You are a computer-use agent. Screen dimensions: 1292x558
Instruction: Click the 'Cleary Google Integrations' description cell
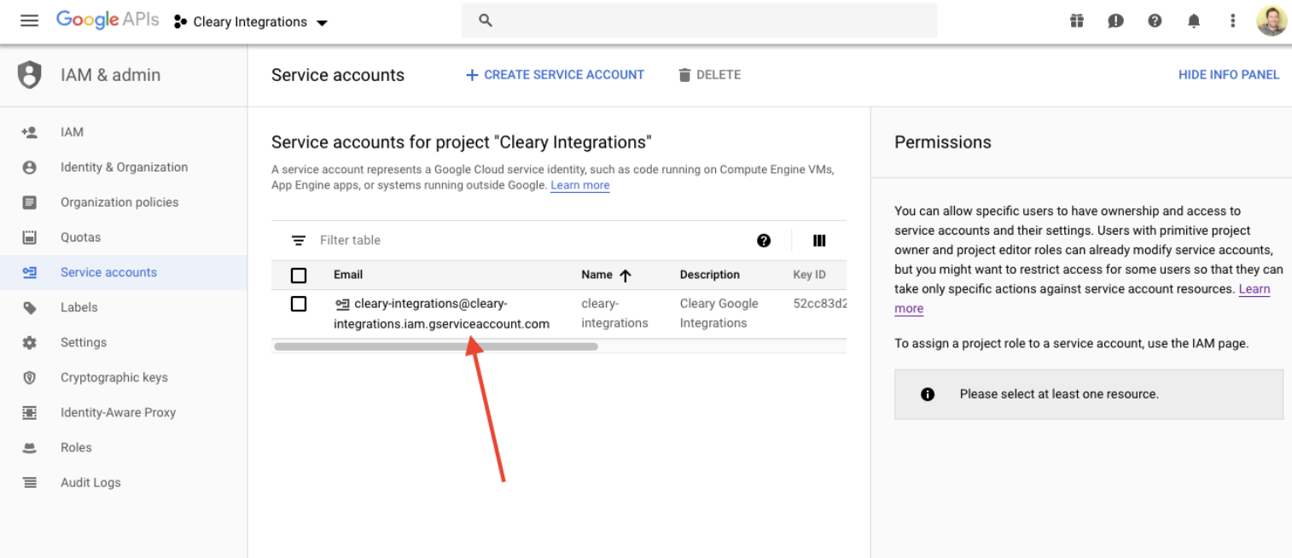[x=719, y=313]
